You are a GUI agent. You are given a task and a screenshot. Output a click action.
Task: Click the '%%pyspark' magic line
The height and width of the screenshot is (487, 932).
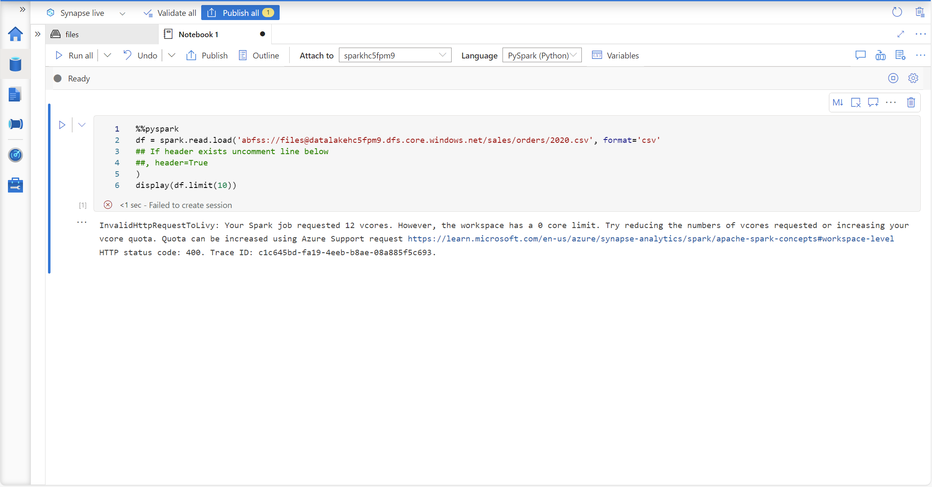(157, 129)
